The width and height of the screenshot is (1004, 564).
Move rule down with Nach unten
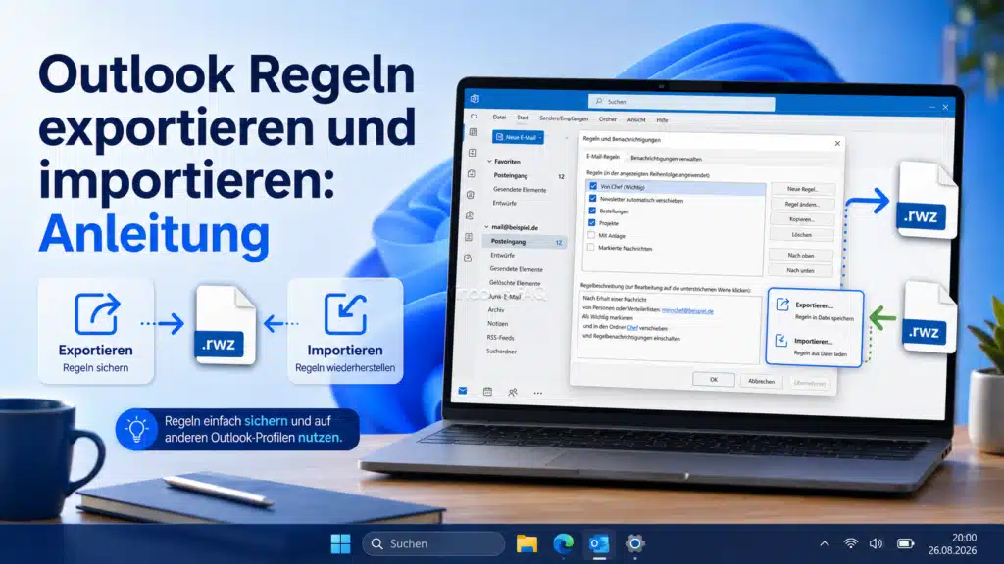800,270
